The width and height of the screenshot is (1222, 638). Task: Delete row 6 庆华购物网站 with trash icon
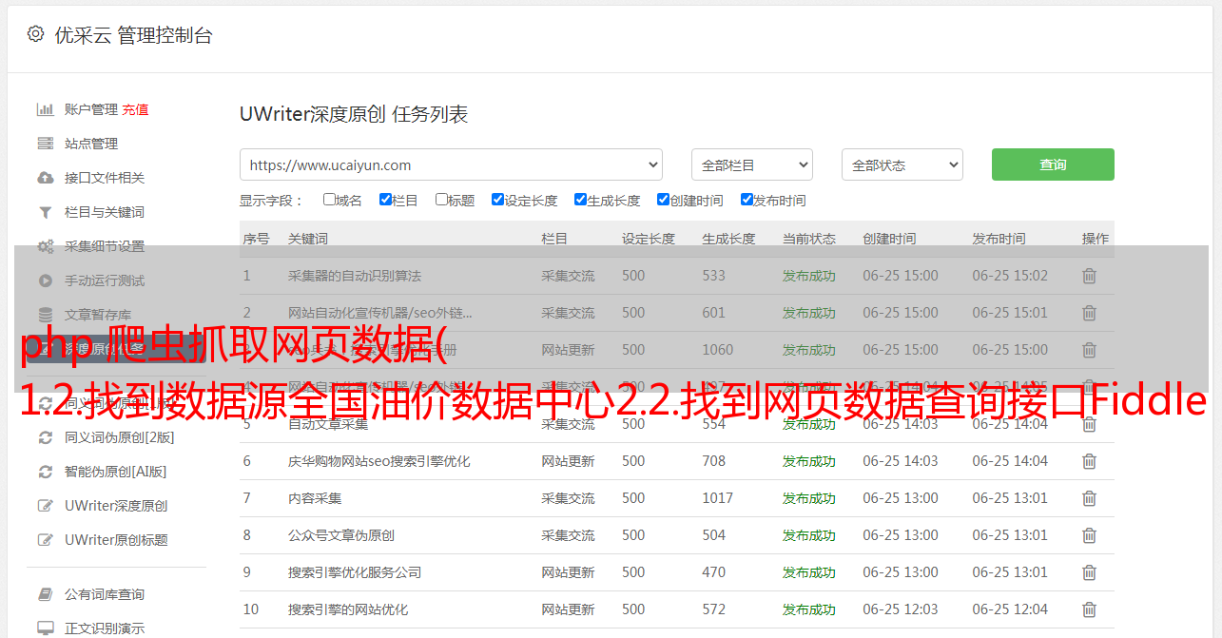coord(1089,461)
